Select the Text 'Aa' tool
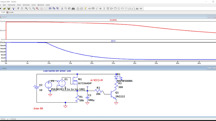Image resolution: width=216 pixels, height=121 pixels. (x=137, y=9)
